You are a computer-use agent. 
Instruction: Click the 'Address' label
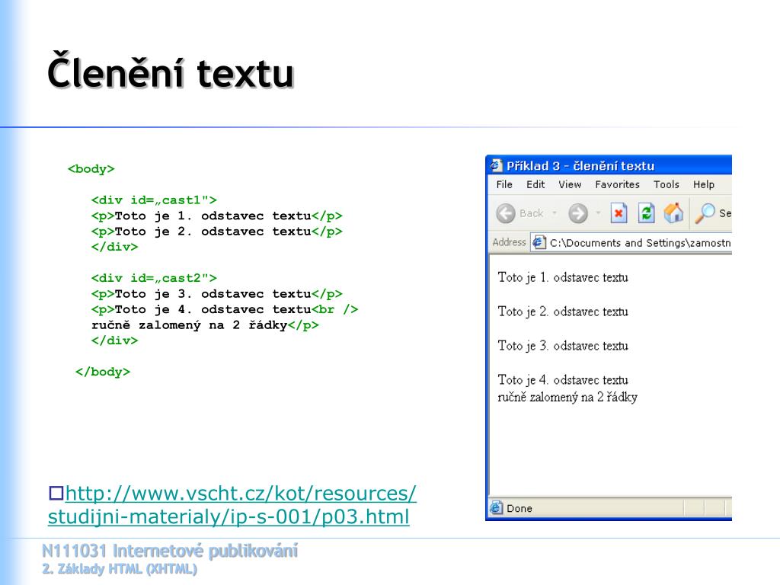[509, 242]
